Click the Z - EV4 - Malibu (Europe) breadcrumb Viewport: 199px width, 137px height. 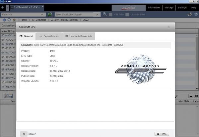[x=65, y=20]
